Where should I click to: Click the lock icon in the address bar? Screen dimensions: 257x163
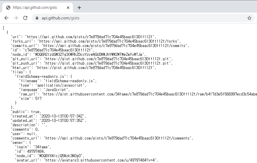pyautogui.click(x=37, y=18)
